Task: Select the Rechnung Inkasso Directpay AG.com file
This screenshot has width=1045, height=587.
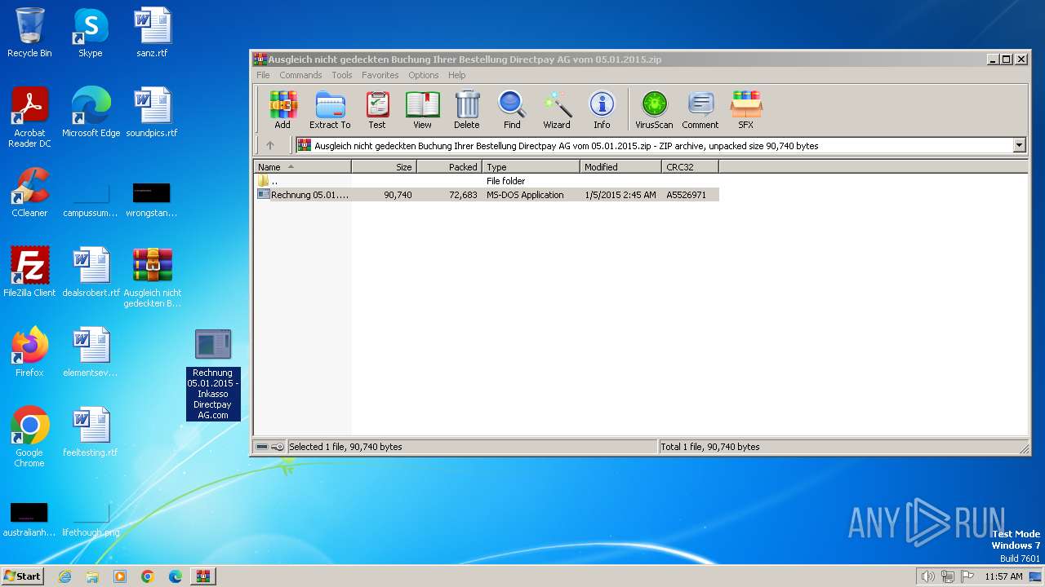Action: (x=213, y=375)
